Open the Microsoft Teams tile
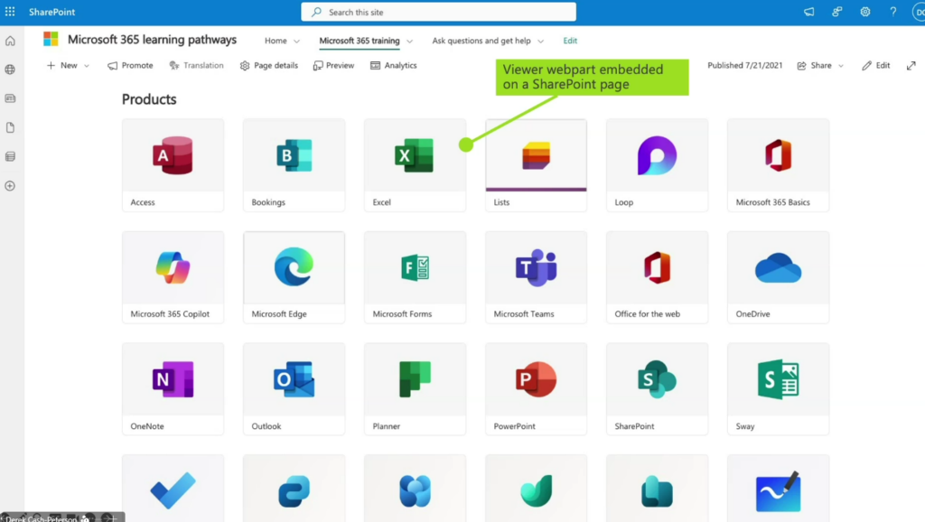The image size is (925, 522). pyautogui.click(x=536, y=277)
